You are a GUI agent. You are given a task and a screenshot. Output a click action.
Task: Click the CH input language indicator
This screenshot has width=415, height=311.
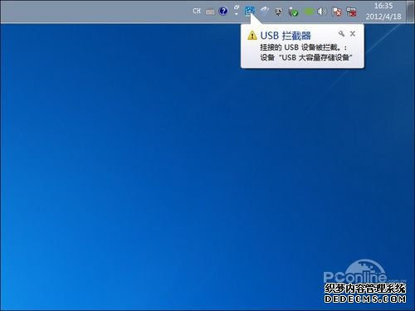click(x=197, y=11)
